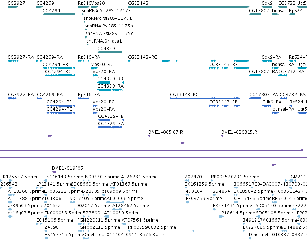Select the EN09430.5prime EST label
The image size is (307, 240).
coord(101,177)
